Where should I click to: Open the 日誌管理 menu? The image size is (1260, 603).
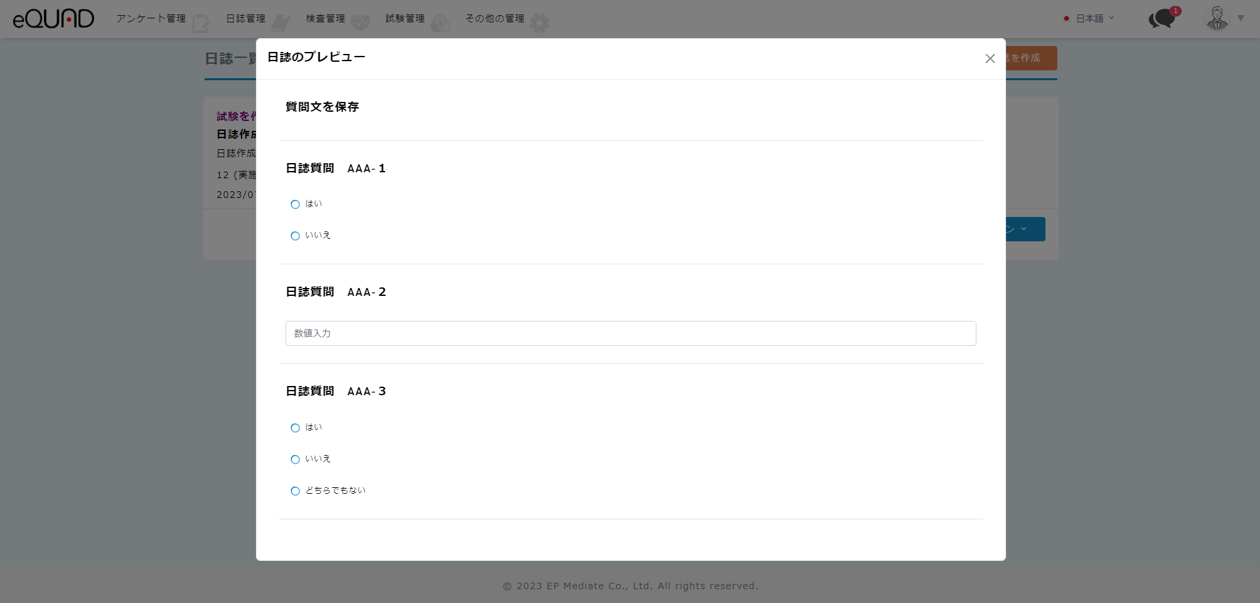tap(245, 18)
